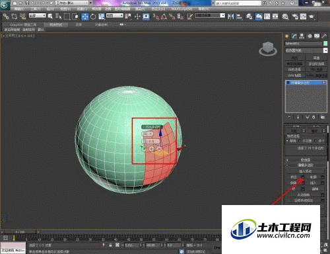Click the extrusion height field in caddy

151,141
